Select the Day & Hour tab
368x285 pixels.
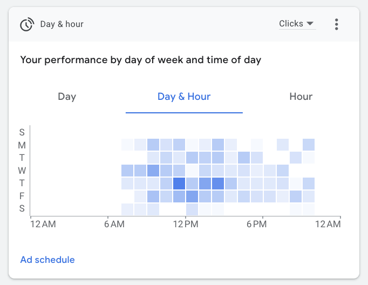tap(184, 97)
